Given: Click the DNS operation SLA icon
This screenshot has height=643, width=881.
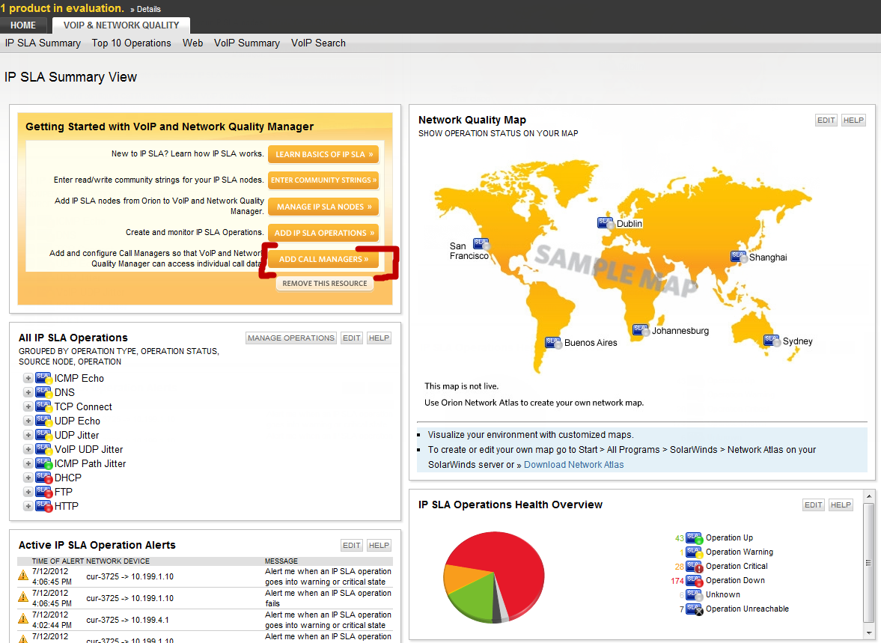Looking at the screenshot, I should (43, 392).
